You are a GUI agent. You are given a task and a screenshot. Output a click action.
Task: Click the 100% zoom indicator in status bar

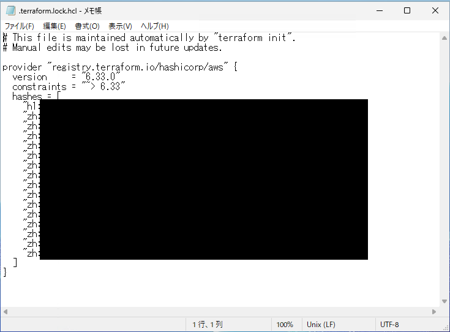pos(285,325)
